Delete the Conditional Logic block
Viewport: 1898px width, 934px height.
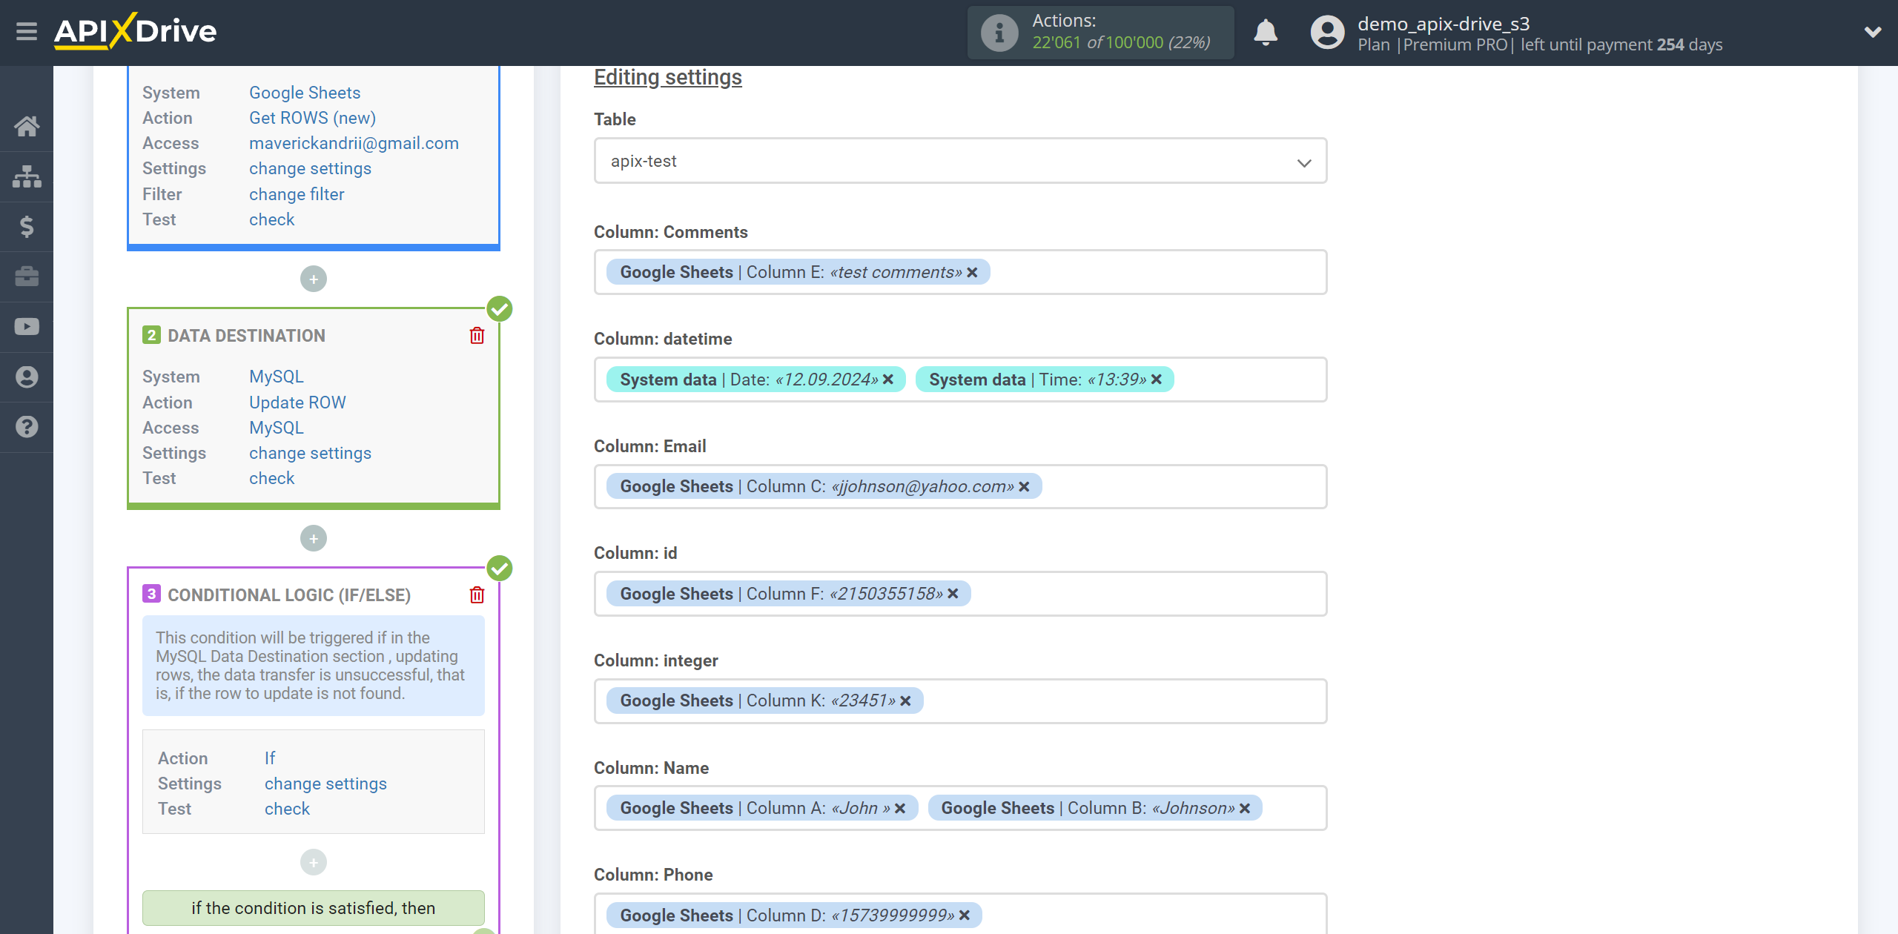[477, 595]
